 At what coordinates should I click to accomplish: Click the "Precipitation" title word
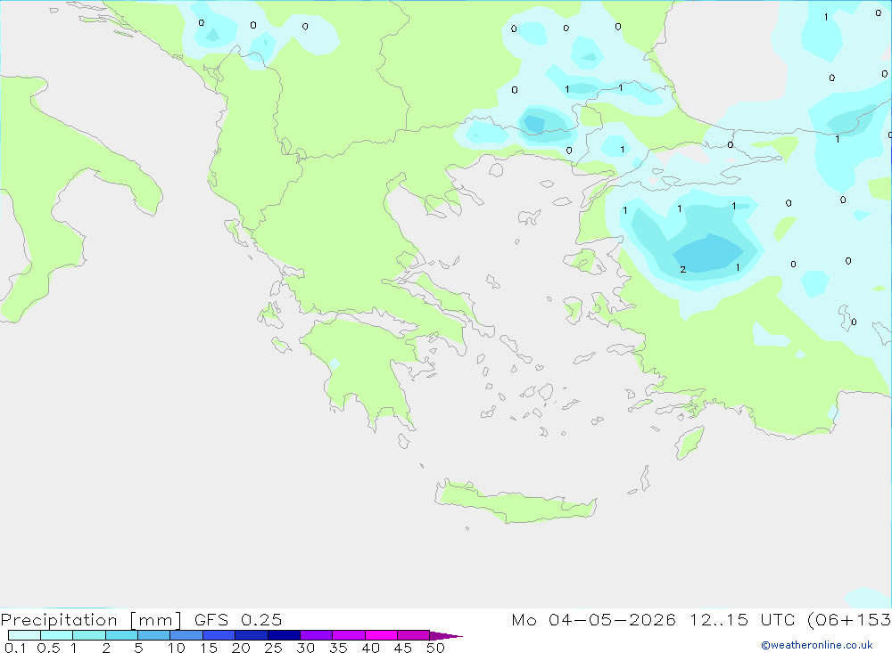pyautogui.click(x=59, y=619)
